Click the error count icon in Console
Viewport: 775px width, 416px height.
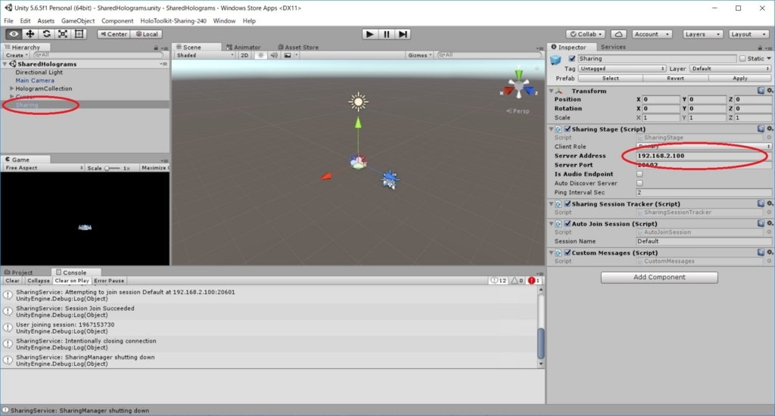[x=534, y=281]
